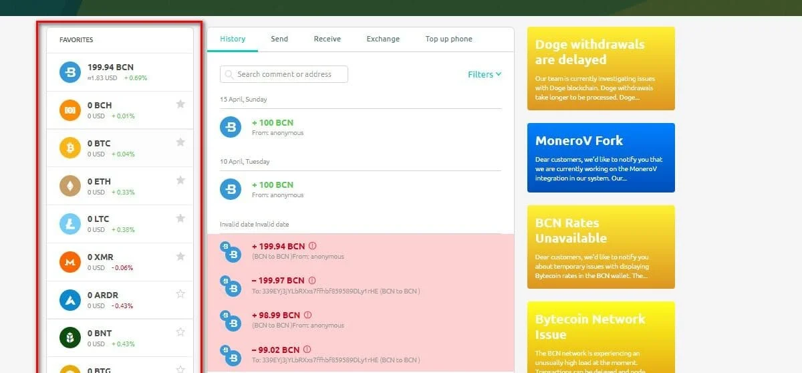Toggle favorite star for BTC
Viewport: 802px width, 373px height.
[180, 142]
